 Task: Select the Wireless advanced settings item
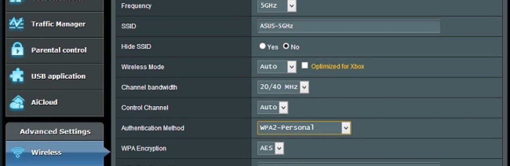pyautogui.click(x=54, y=153)
